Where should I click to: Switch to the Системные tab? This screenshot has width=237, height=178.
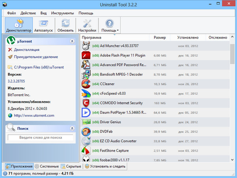[47, 166]
